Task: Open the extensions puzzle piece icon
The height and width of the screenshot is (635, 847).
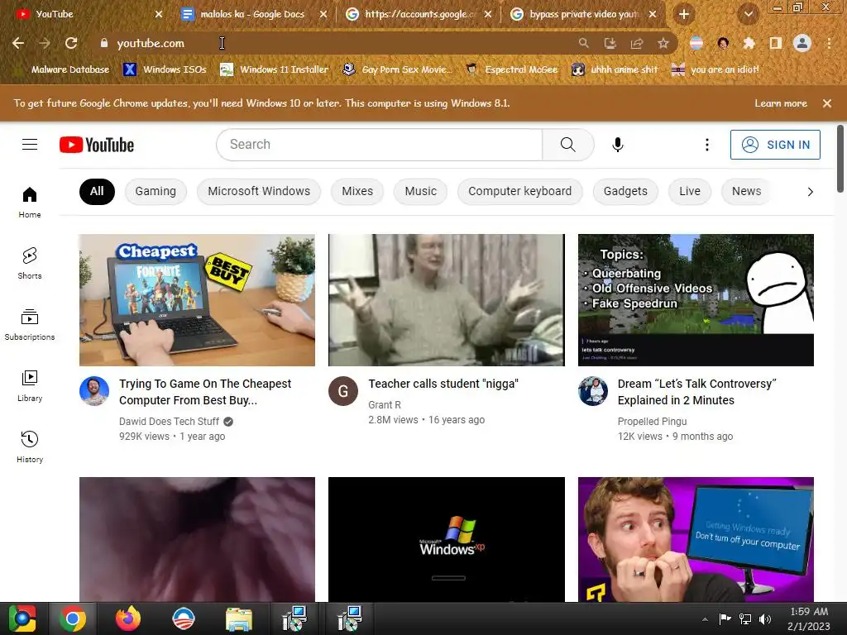Action: (x=749, y=43)
